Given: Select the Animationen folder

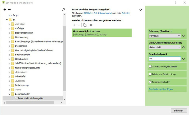Looking at the screenshot, I should click(x=21, y=72).
